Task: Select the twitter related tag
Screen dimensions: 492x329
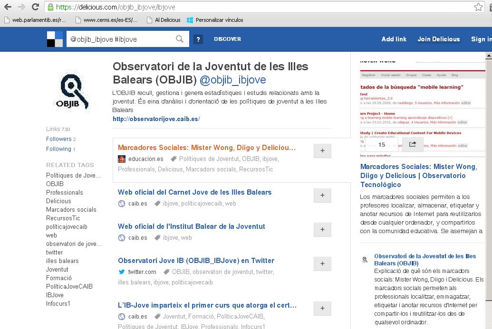Action: pos(55,253)
